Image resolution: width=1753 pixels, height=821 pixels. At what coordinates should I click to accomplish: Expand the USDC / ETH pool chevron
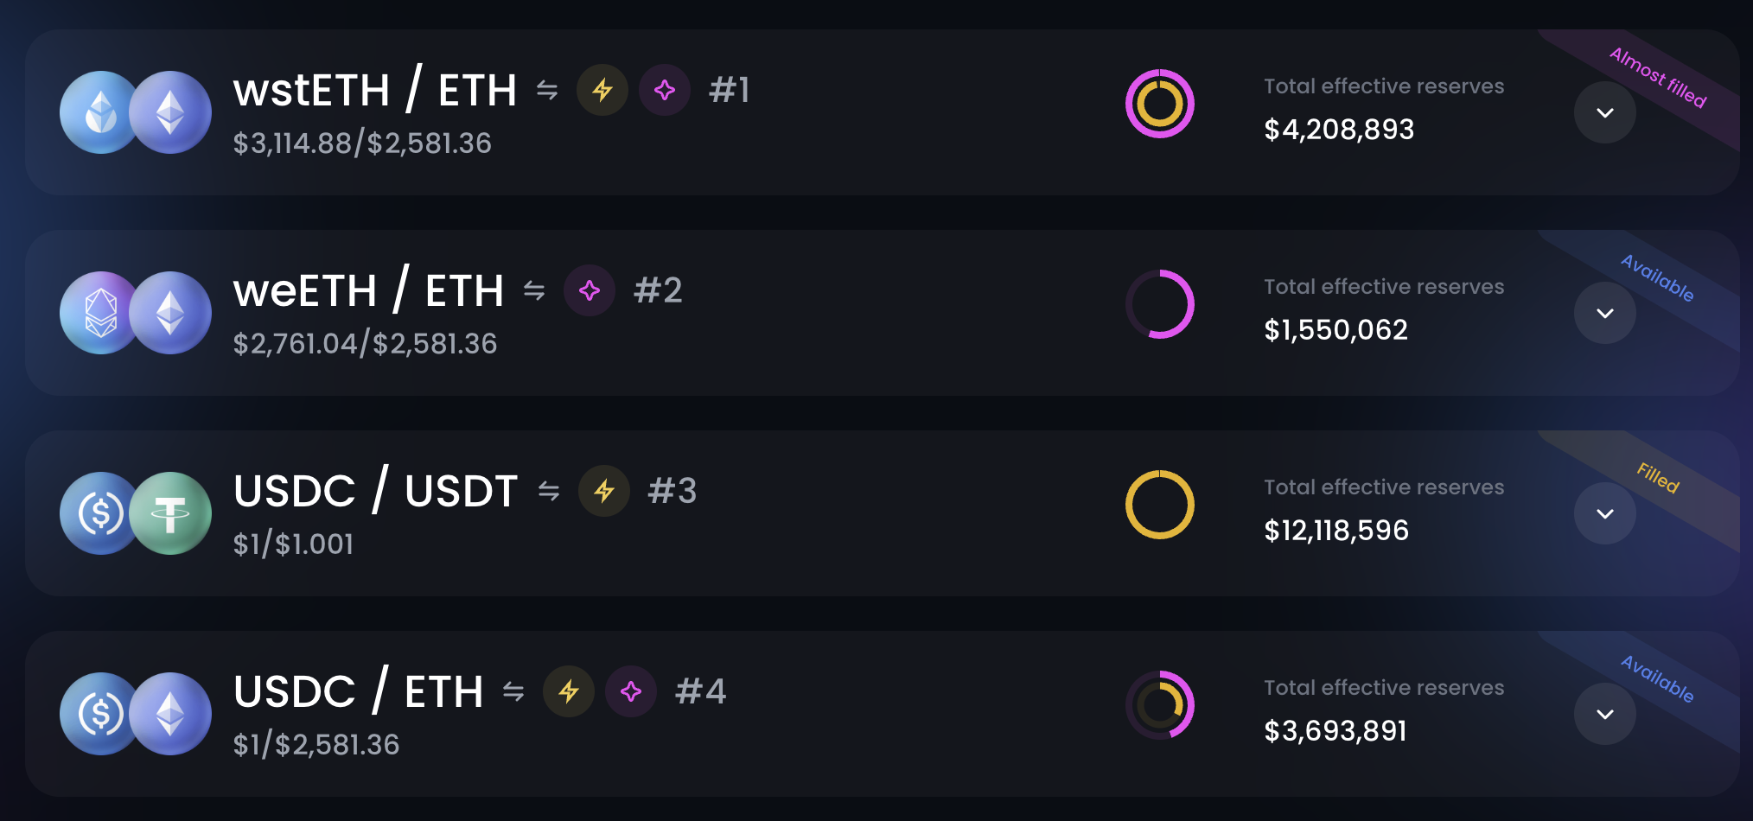point(1605,714)
